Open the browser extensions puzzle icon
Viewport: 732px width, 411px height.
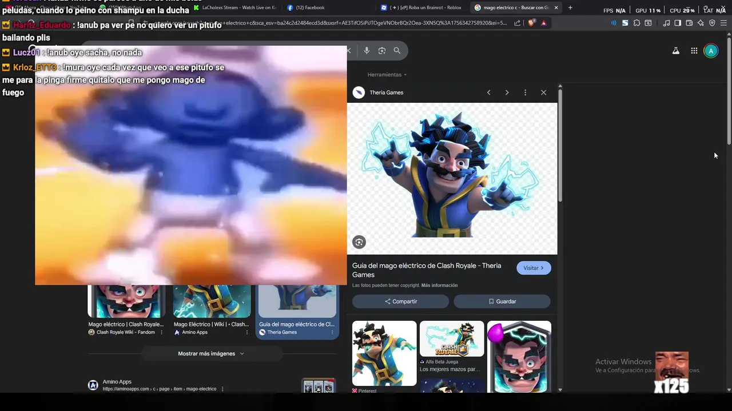(x=636, y=23)
